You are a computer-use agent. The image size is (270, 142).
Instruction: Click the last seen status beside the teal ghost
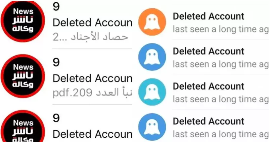(221, 99)
